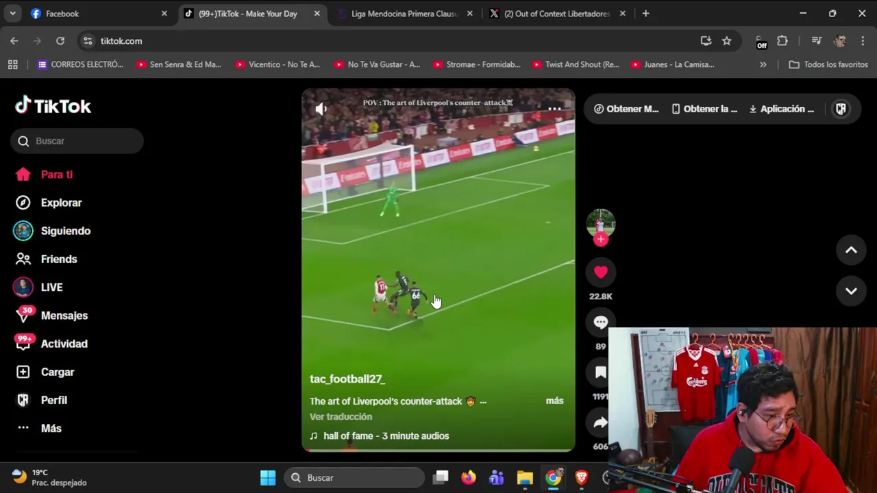Open the weather widget showing 19°C
The width and height of the screenshot is (877, 493).
49,477
